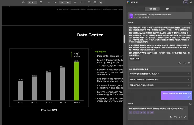Click the green Q4 FY25 bar
Viewport: 194px width, 125px height.
point(77,81)
